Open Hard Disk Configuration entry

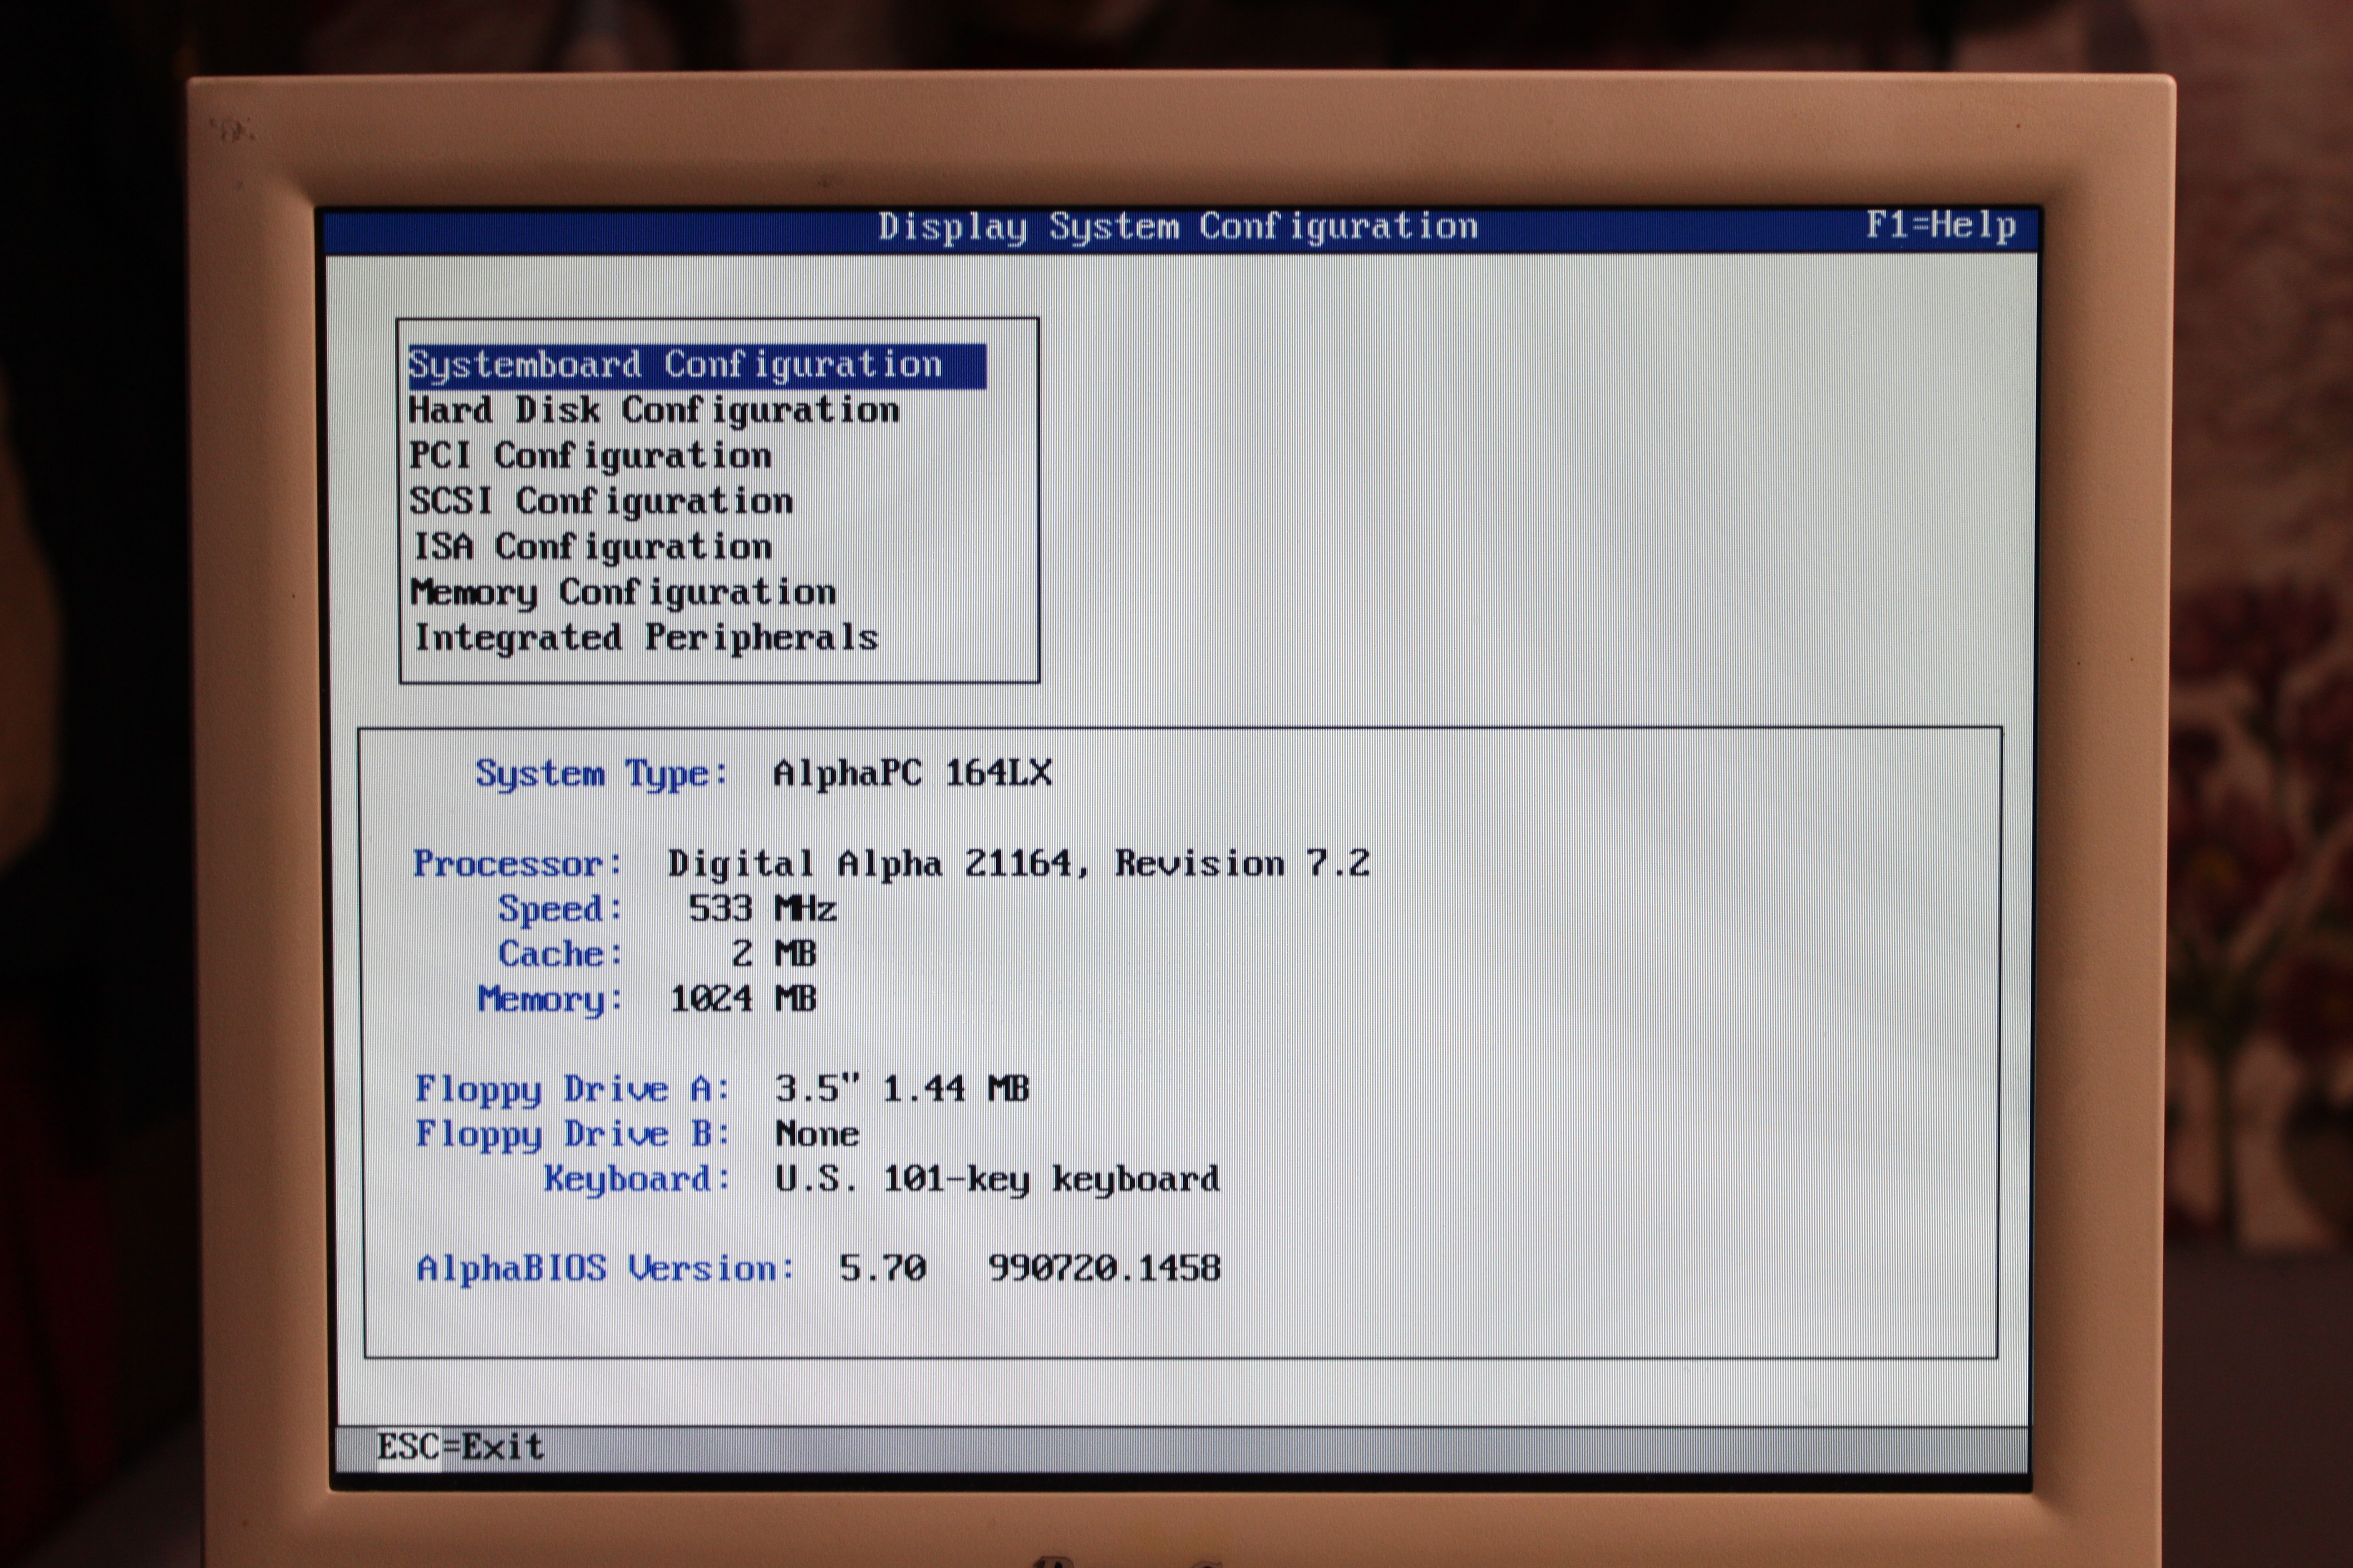point(653,411)
